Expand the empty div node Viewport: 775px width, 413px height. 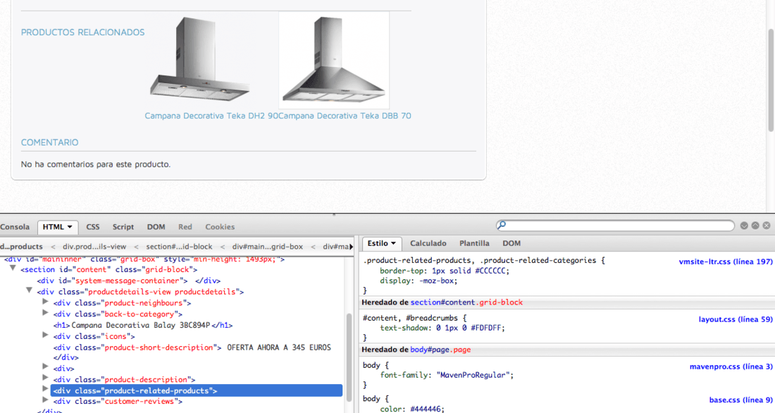(46, 367)
